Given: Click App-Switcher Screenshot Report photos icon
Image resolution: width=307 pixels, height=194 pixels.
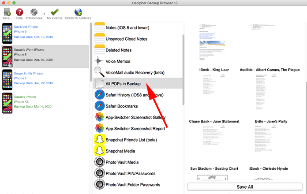Looking at the screenshot, I should tap(99, 128).
